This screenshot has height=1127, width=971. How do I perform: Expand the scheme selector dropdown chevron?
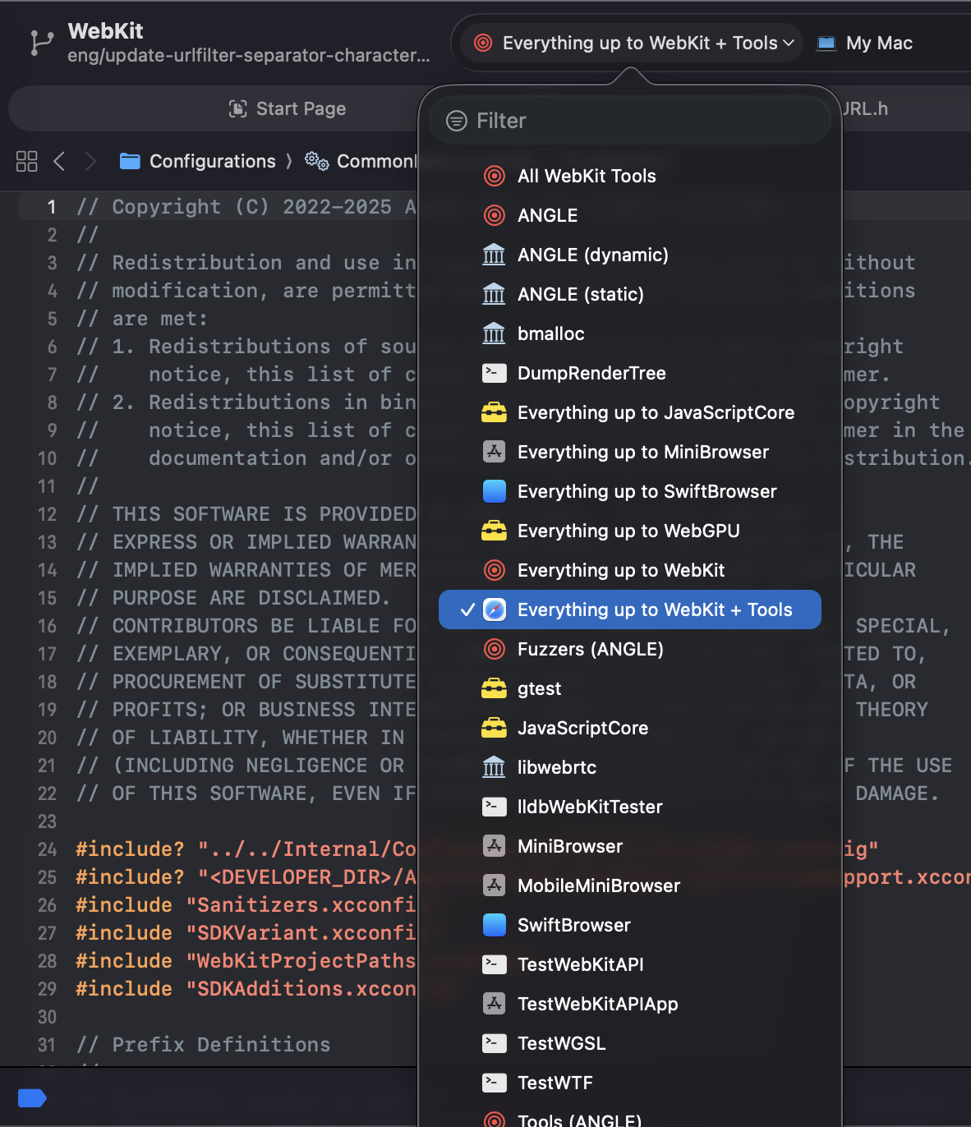789,43
